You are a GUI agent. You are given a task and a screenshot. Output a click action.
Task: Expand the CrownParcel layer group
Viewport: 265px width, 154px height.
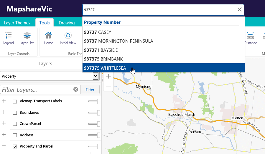click(4, 123)
